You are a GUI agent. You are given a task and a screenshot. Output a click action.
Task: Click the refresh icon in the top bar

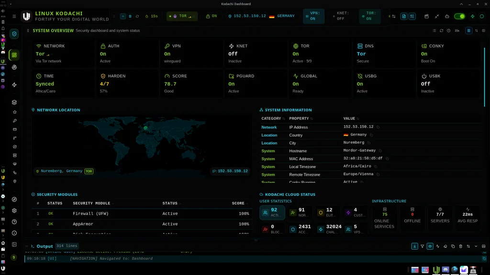click(137, 16)
